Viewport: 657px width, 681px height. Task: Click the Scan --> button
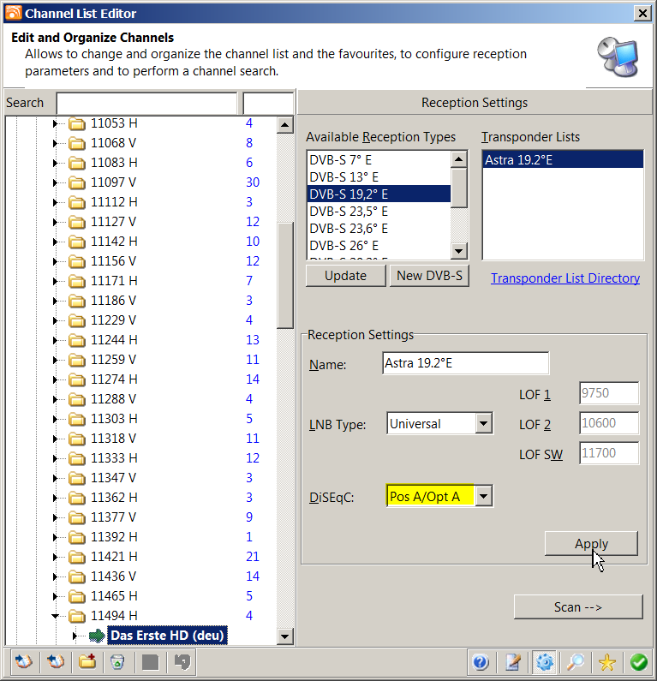click(577, 606)
